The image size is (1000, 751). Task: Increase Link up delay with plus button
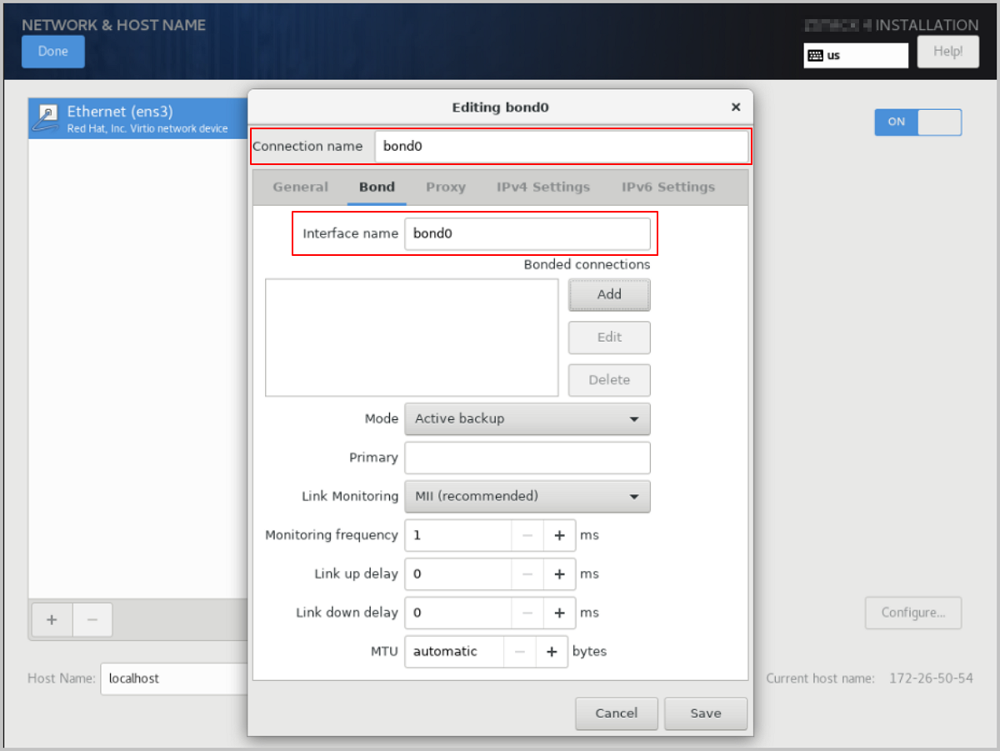[x=559, y=574]
